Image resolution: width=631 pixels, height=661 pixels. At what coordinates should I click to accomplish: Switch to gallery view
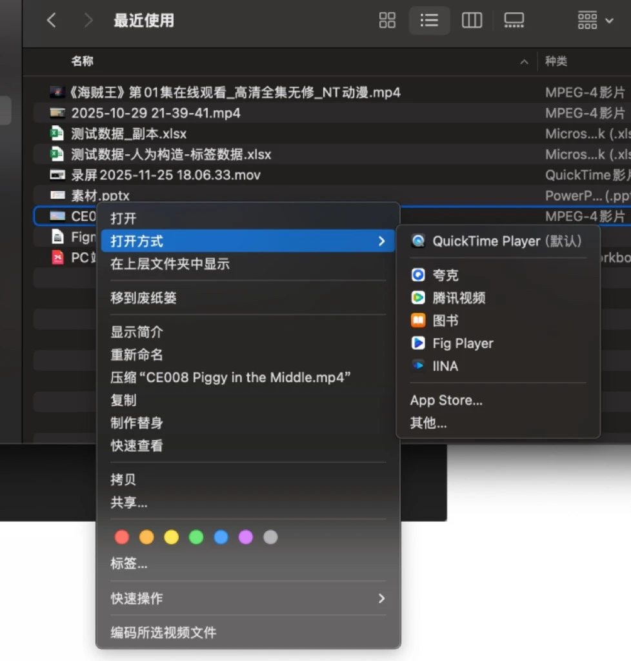point(514,20)
